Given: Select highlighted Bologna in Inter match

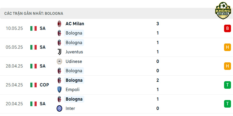Looking at the screenshot, I should [74, 99].
